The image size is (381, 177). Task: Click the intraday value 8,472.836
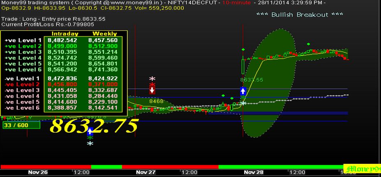(x=62, y=79)
